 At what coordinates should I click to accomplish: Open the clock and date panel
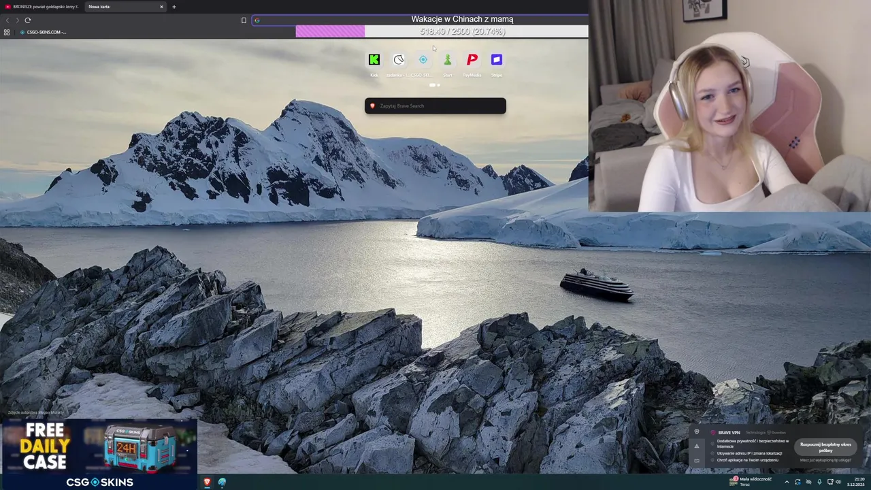point(855,482)
